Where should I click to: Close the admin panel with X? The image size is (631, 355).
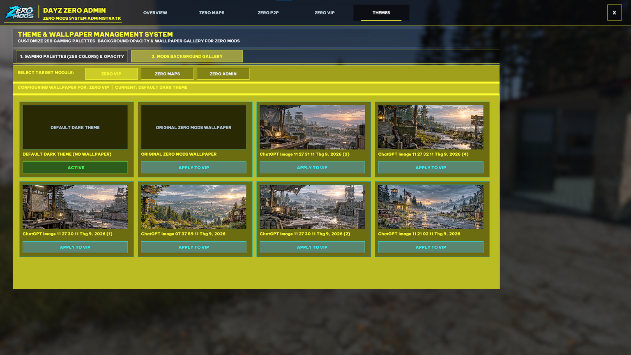[x=614, y=13]
